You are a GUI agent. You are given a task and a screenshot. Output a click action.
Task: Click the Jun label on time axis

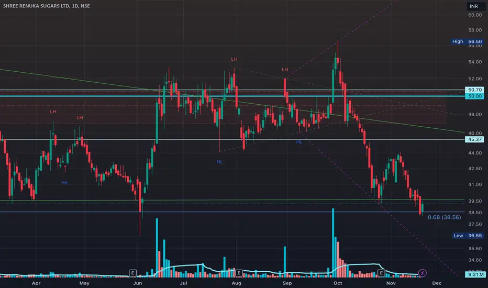138,283
